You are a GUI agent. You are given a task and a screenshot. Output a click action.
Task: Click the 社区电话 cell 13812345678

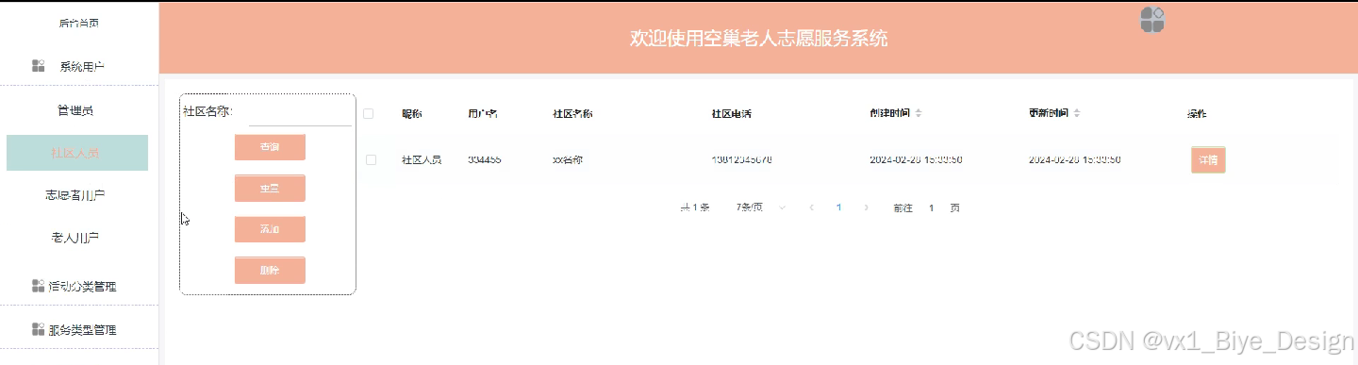(x=742, y=160)
